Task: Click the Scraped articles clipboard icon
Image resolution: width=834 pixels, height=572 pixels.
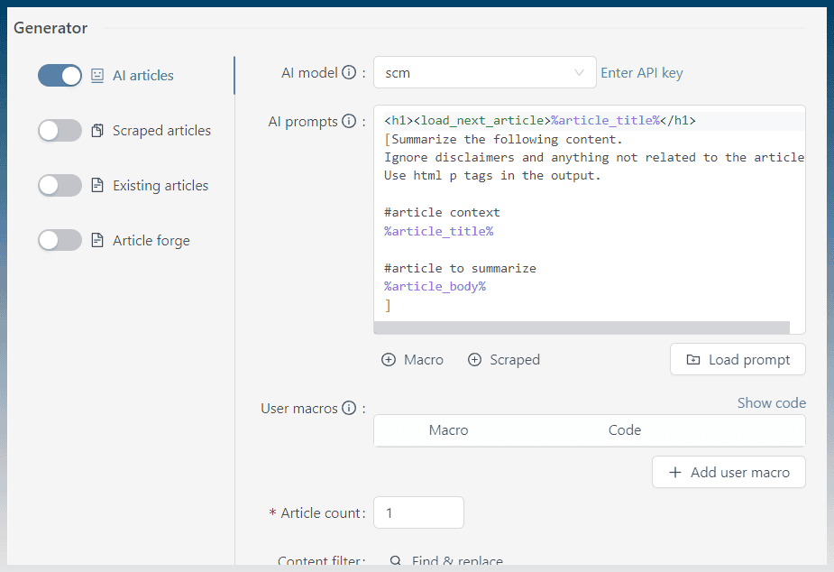Action: point(97,130)
